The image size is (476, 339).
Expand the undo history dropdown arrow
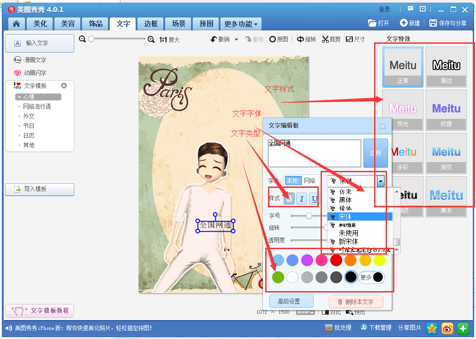click(x=237, y=40)
